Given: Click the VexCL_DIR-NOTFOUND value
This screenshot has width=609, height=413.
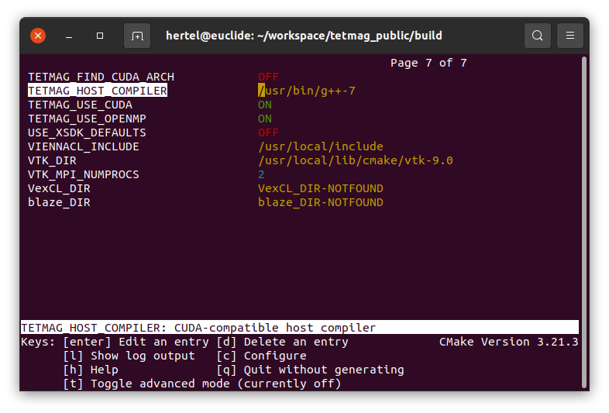Looking at the screenshot, I should click(x=321, y=189).
